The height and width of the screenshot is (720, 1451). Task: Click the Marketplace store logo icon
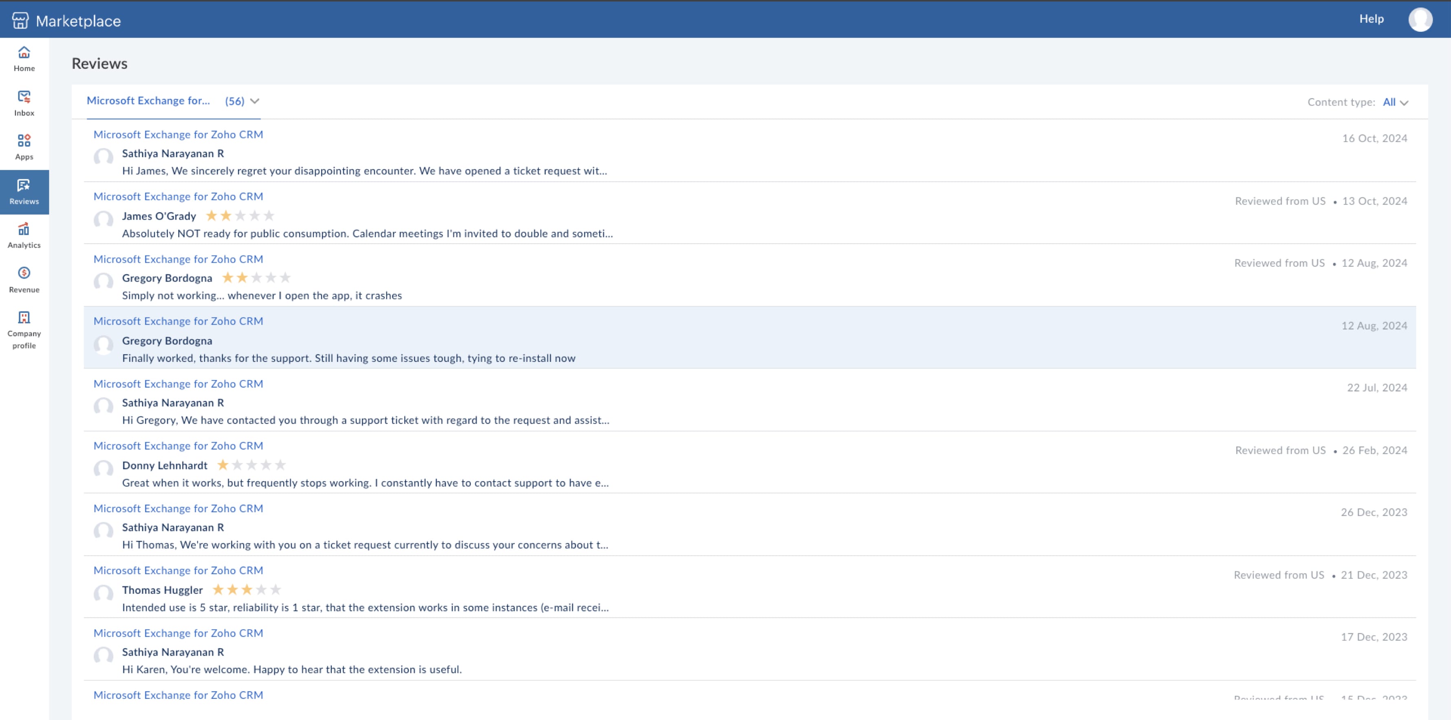click(20, 20)
